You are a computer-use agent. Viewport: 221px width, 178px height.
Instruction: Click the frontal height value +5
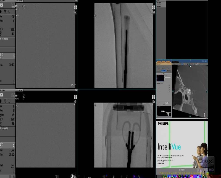13,115
